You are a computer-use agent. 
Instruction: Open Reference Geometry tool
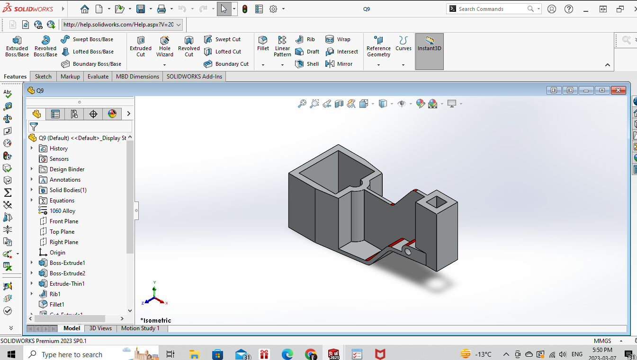tap(378, 46)
